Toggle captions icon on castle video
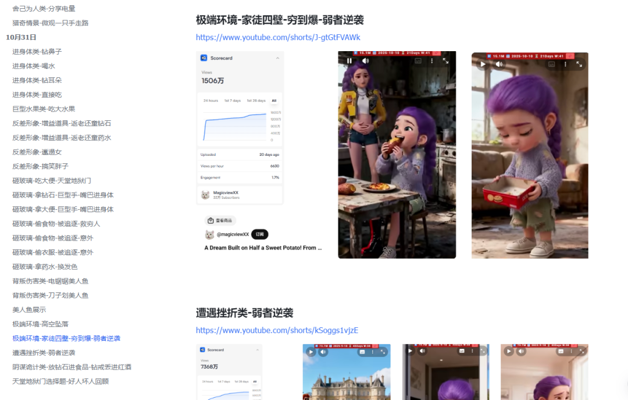 (x=362, y=352)
